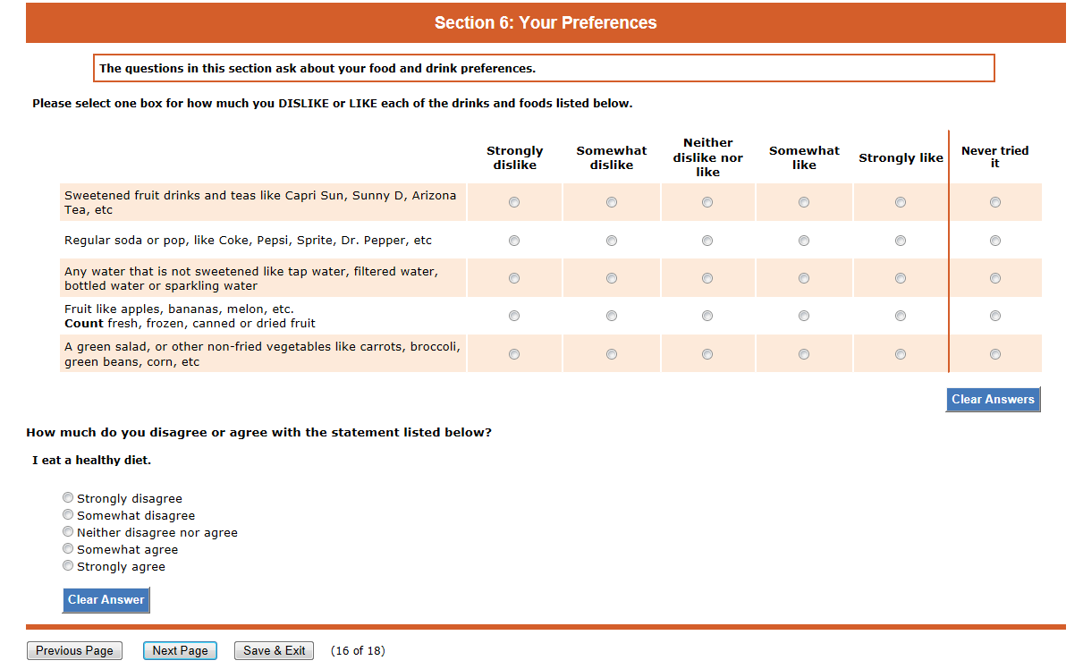Select Neither dislike nor like for unsweetened water
Screen dimensions: 1083x669
(x=707, y=278)
